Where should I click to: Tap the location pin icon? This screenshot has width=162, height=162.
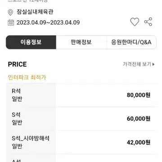click(x=10, y=13)
